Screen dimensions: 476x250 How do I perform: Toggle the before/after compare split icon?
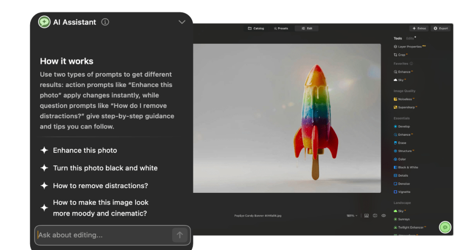(375, 216)
